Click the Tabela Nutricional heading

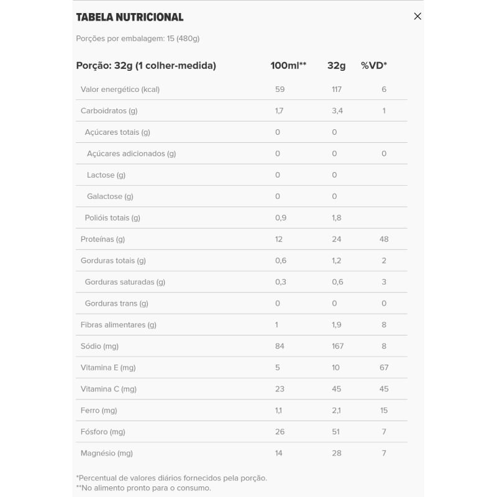coord(130,17)
